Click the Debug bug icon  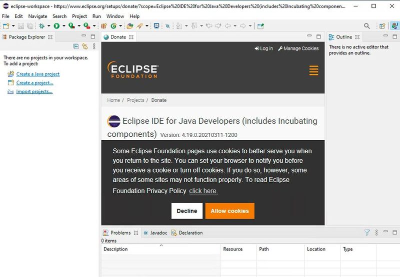(x=41, y=26)
